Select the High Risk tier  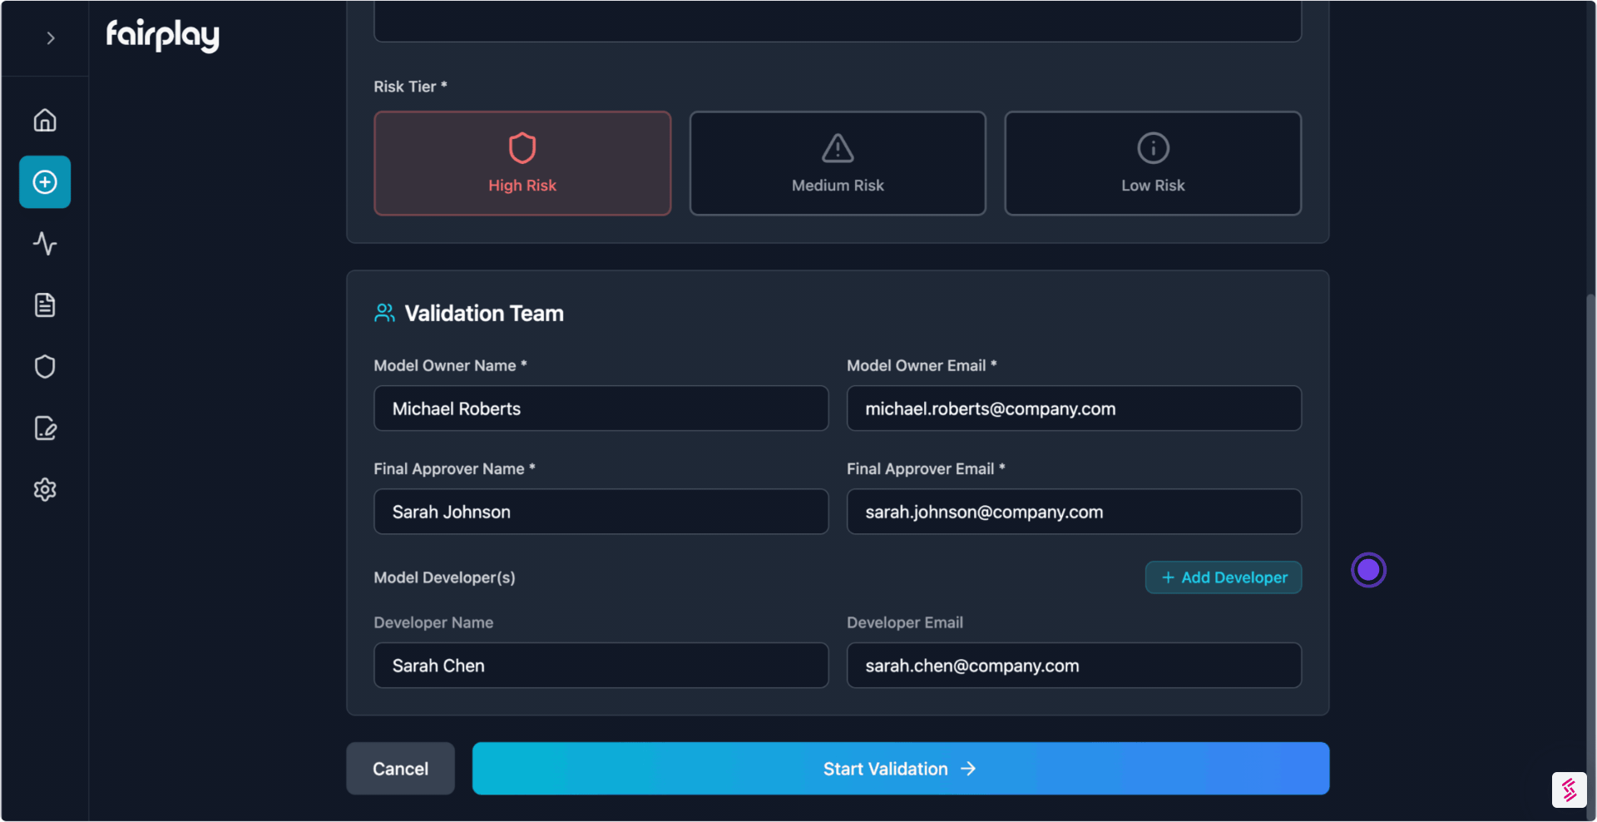[522, 164]
